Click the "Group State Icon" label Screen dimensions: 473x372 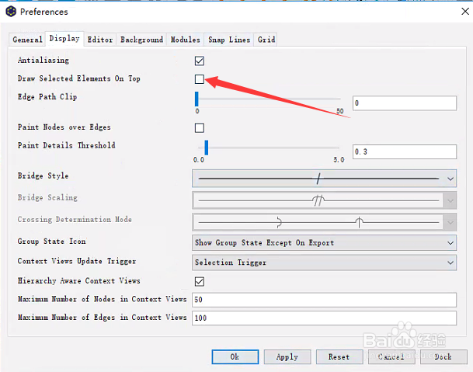coord(51,242)
